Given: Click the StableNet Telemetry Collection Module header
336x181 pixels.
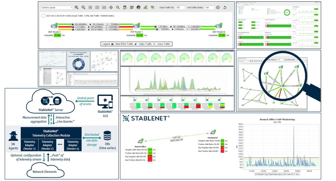Looking at the screenshot, I should tap(51, 133).
